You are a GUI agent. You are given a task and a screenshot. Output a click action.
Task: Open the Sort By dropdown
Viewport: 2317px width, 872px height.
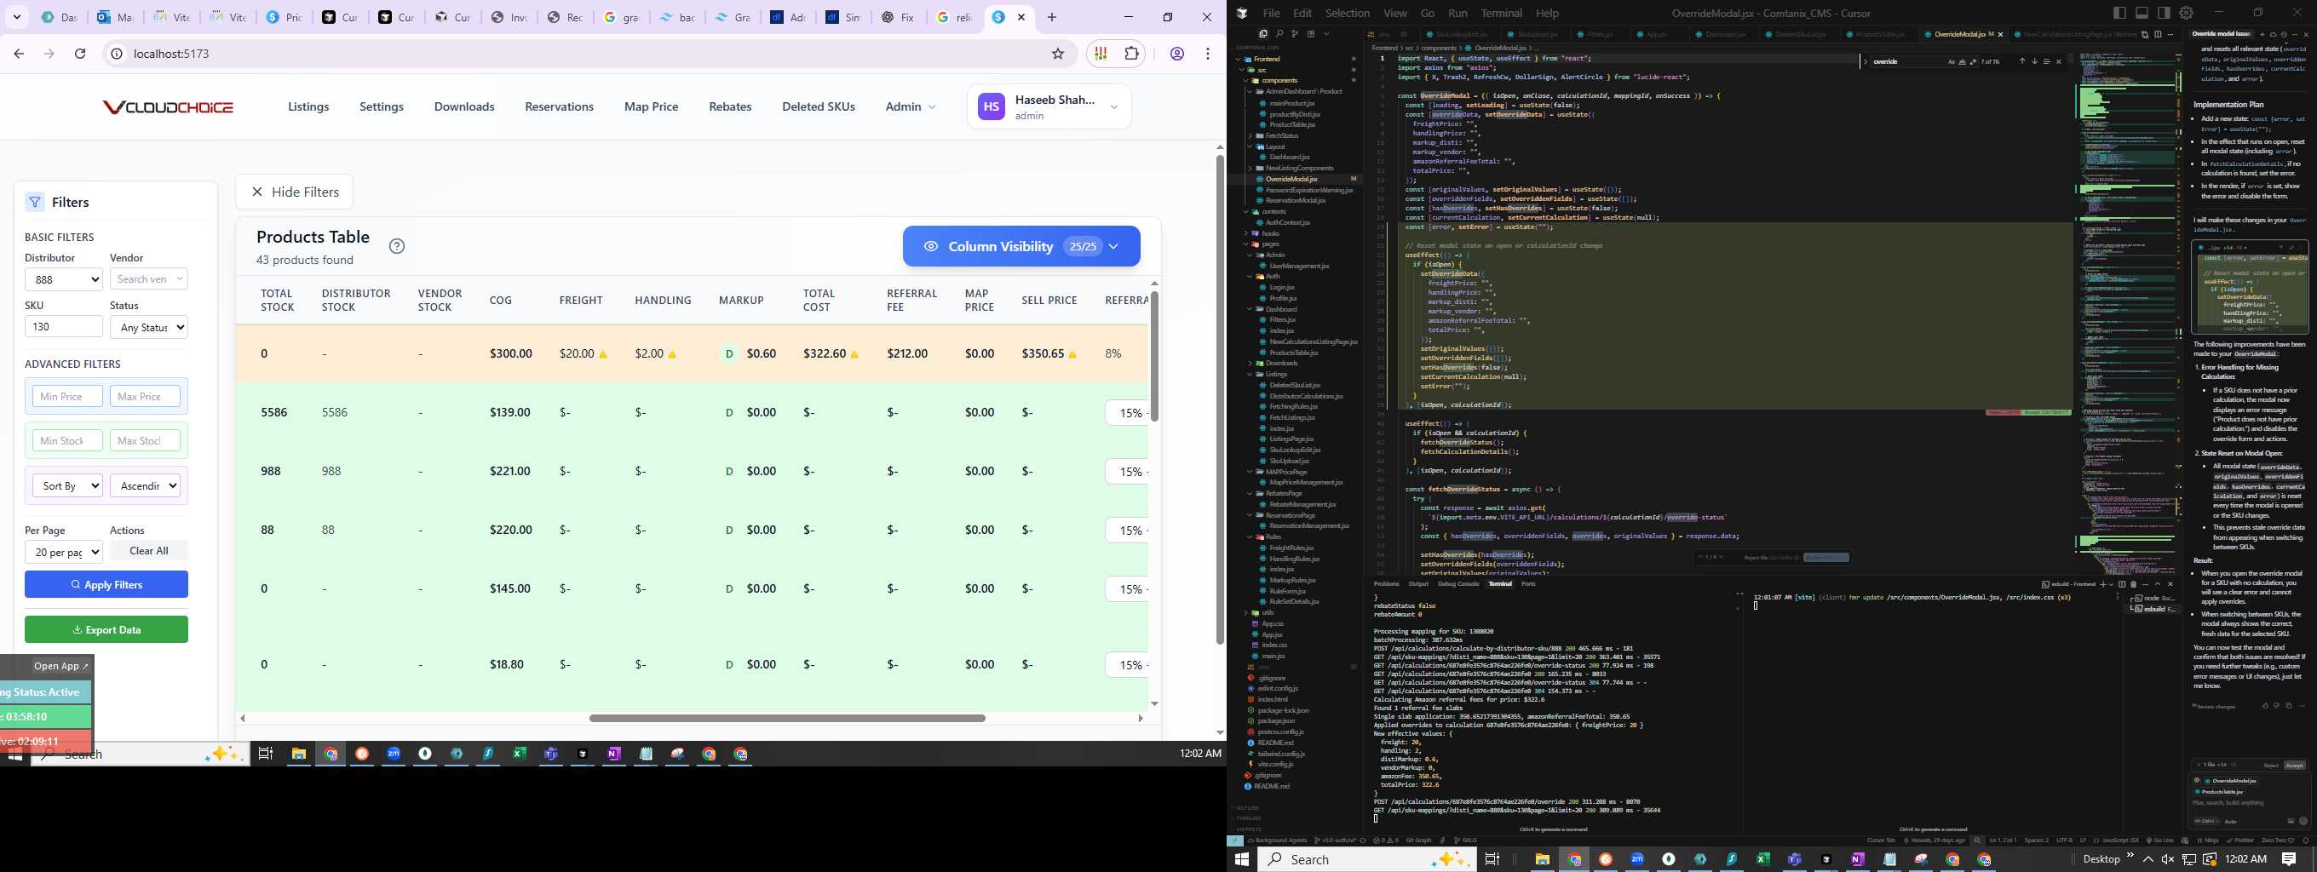[67, 485]
